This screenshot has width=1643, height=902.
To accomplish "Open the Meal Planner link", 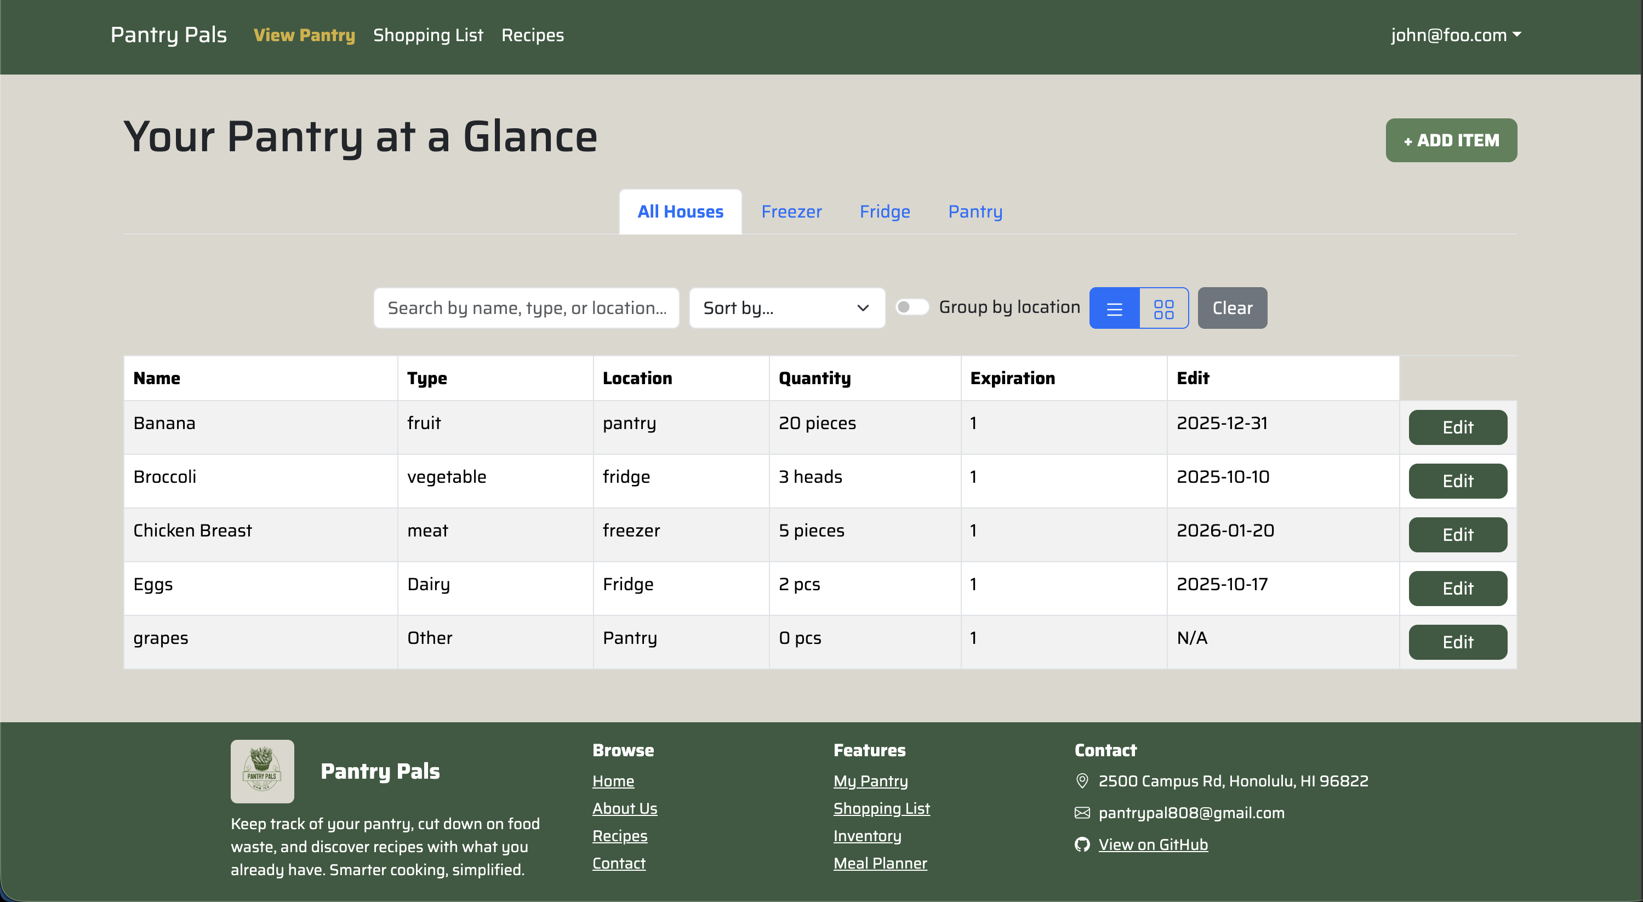I will (x=880, y=863).
